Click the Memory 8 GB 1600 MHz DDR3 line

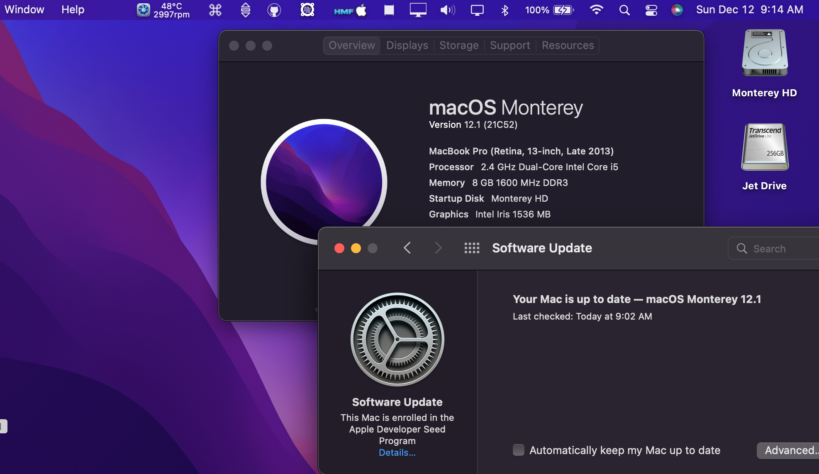[498, 183]
